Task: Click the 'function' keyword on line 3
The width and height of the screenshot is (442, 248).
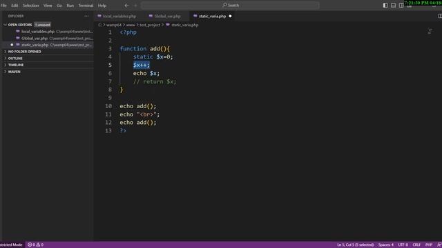Action: coord(133,49)
